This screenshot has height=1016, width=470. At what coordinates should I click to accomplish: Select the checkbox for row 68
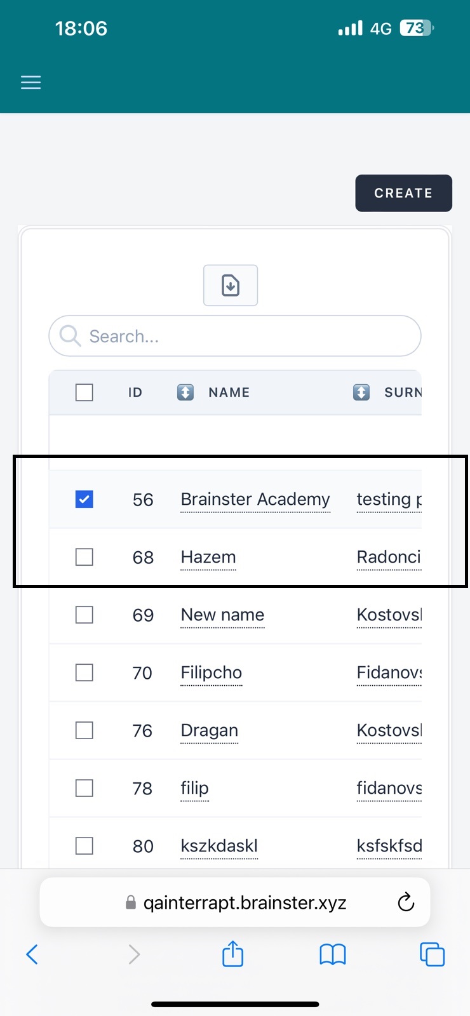[84, 558]
